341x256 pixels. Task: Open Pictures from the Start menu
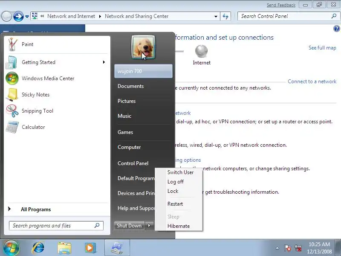143,101
